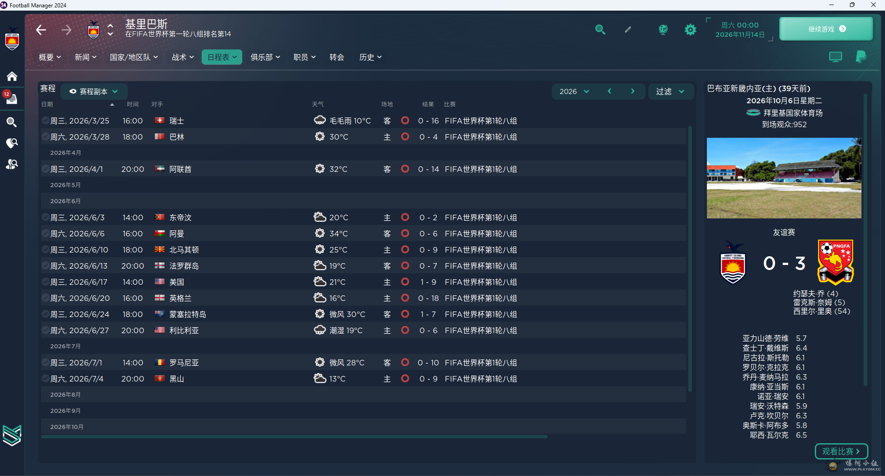Screen dimensions: 885x476
Task: Click the England flag icon
Action: [x=160, y=298]
